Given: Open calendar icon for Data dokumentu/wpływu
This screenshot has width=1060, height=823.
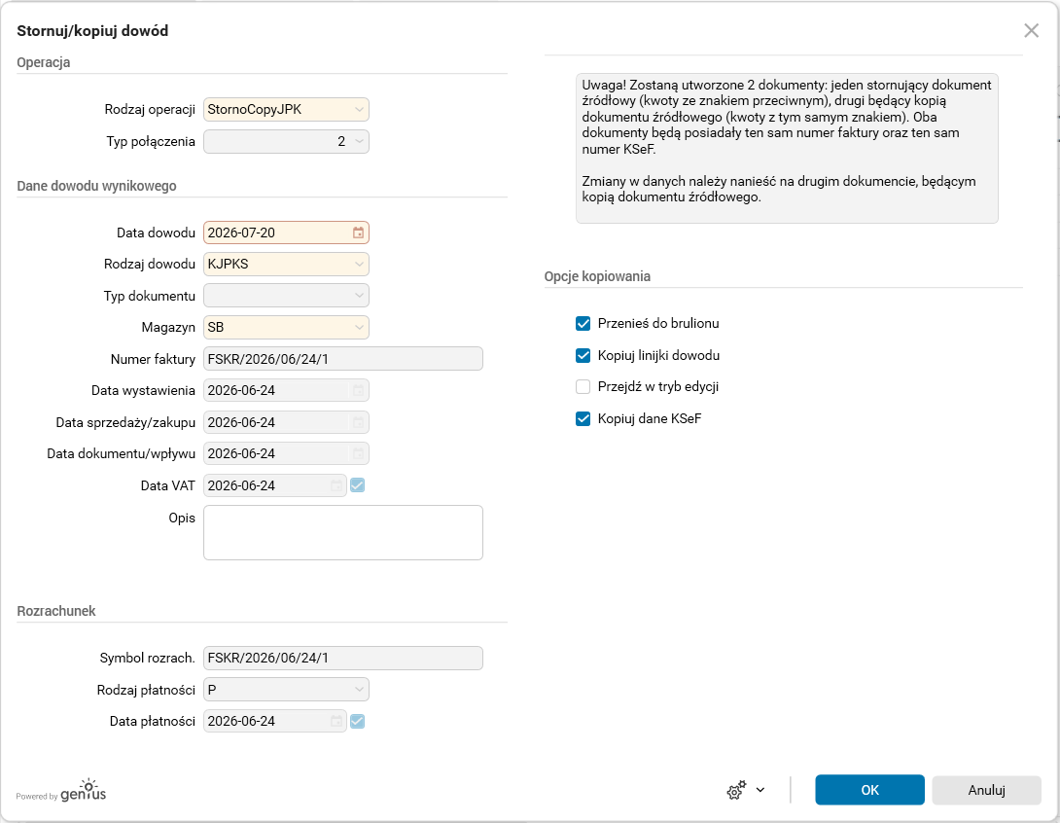Looking at the screenshot, I should [358, 453].
